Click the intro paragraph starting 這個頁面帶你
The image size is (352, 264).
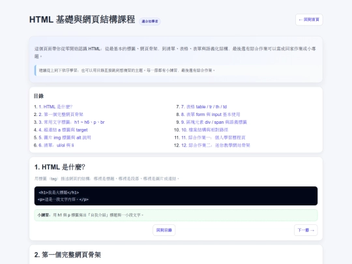click(175, 52)
